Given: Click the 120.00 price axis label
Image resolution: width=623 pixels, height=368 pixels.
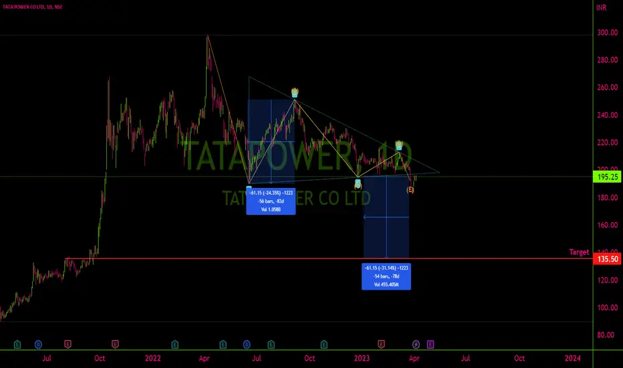Looking at the screenshot, I should click(608, 280).
